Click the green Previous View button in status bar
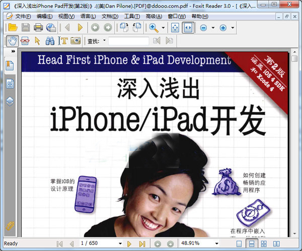Screen dimensions: 302x251 point(158,244)
